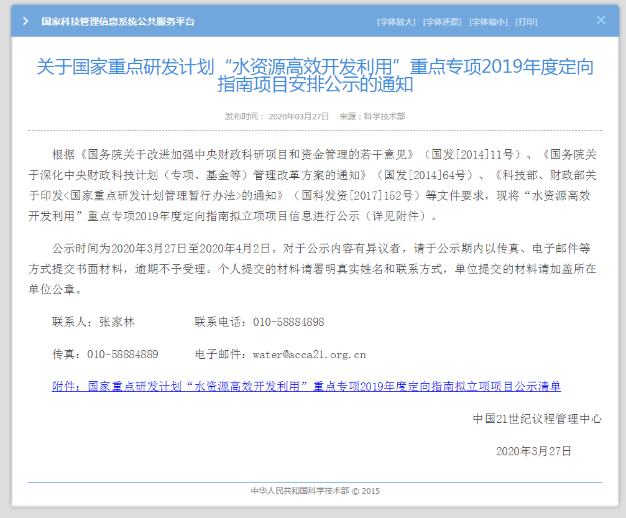Screen dimensions: 626x518
Task: Select the fax number 010-58884889
Action: pyautogui.click(x=123, y=354)
